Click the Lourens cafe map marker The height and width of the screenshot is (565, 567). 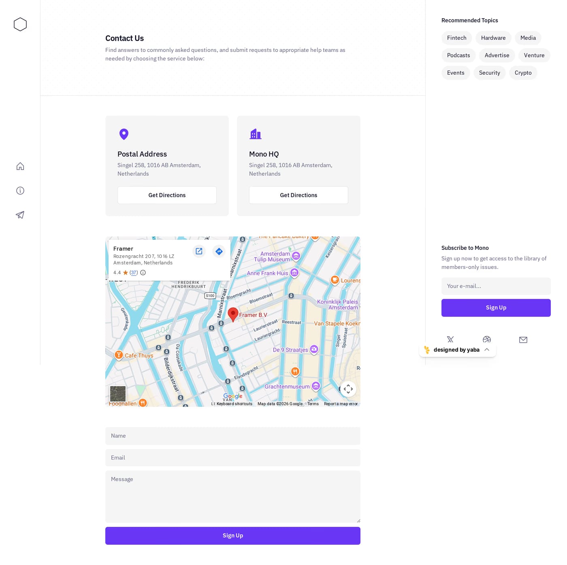[x=335, y=280]
